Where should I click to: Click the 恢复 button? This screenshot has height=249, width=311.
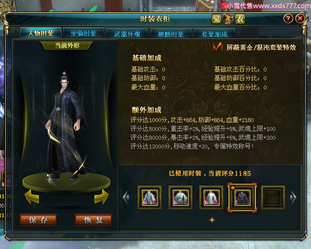pos(93,220)
